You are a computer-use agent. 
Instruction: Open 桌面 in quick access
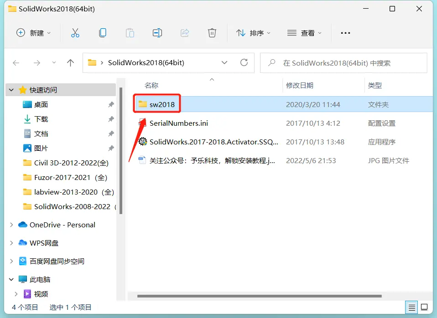41,104
